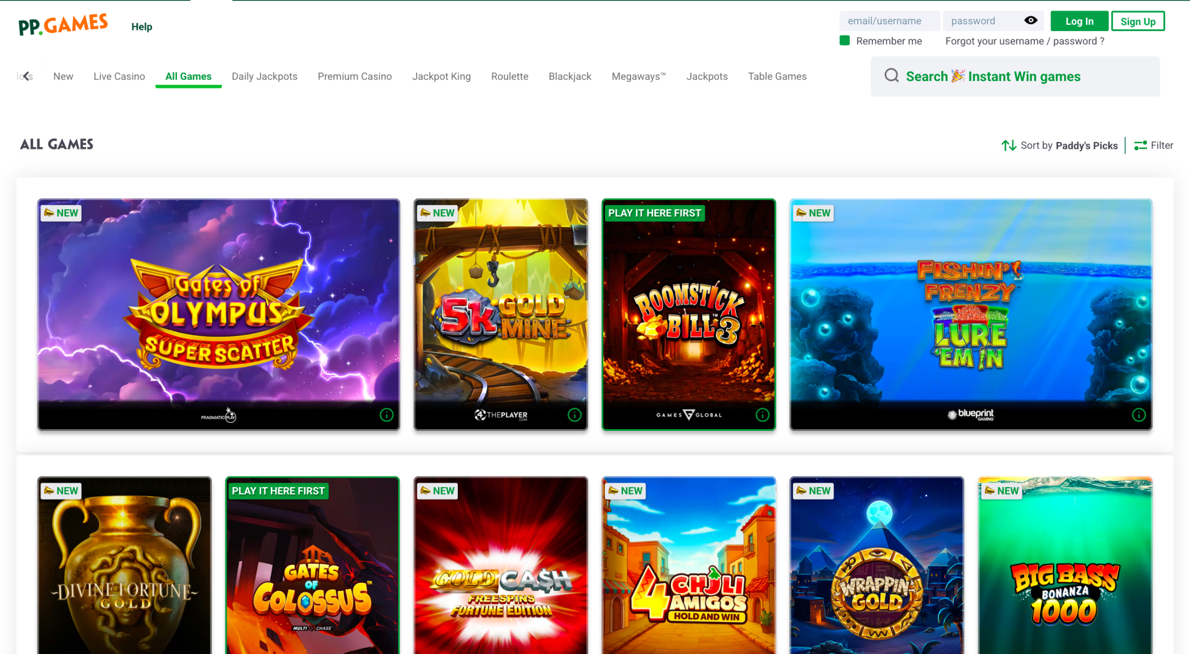
Task: Open the Megaways tab
Action: click(639, 76)
